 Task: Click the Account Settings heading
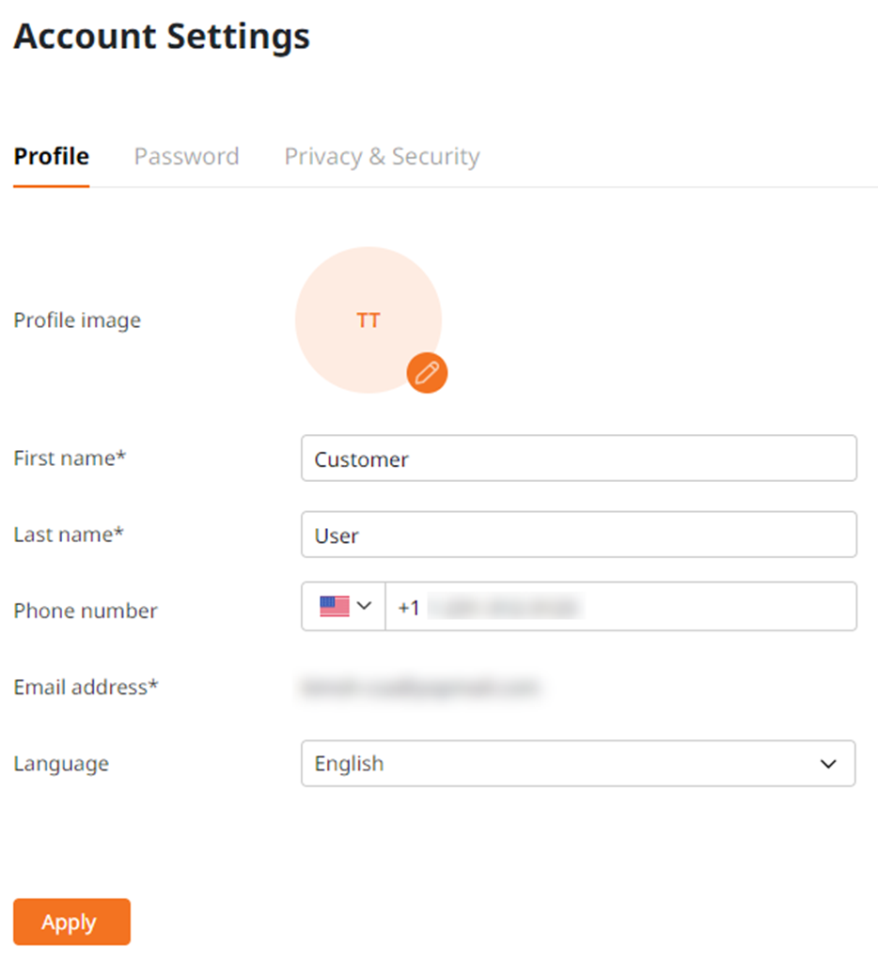[162, 37]
